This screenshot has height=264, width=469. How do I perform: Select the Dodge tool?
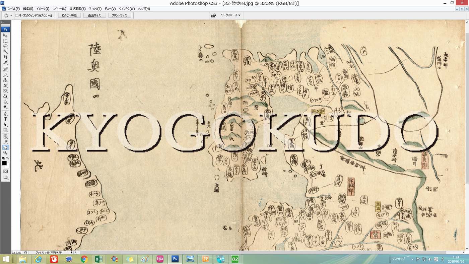tap(5, 107)
